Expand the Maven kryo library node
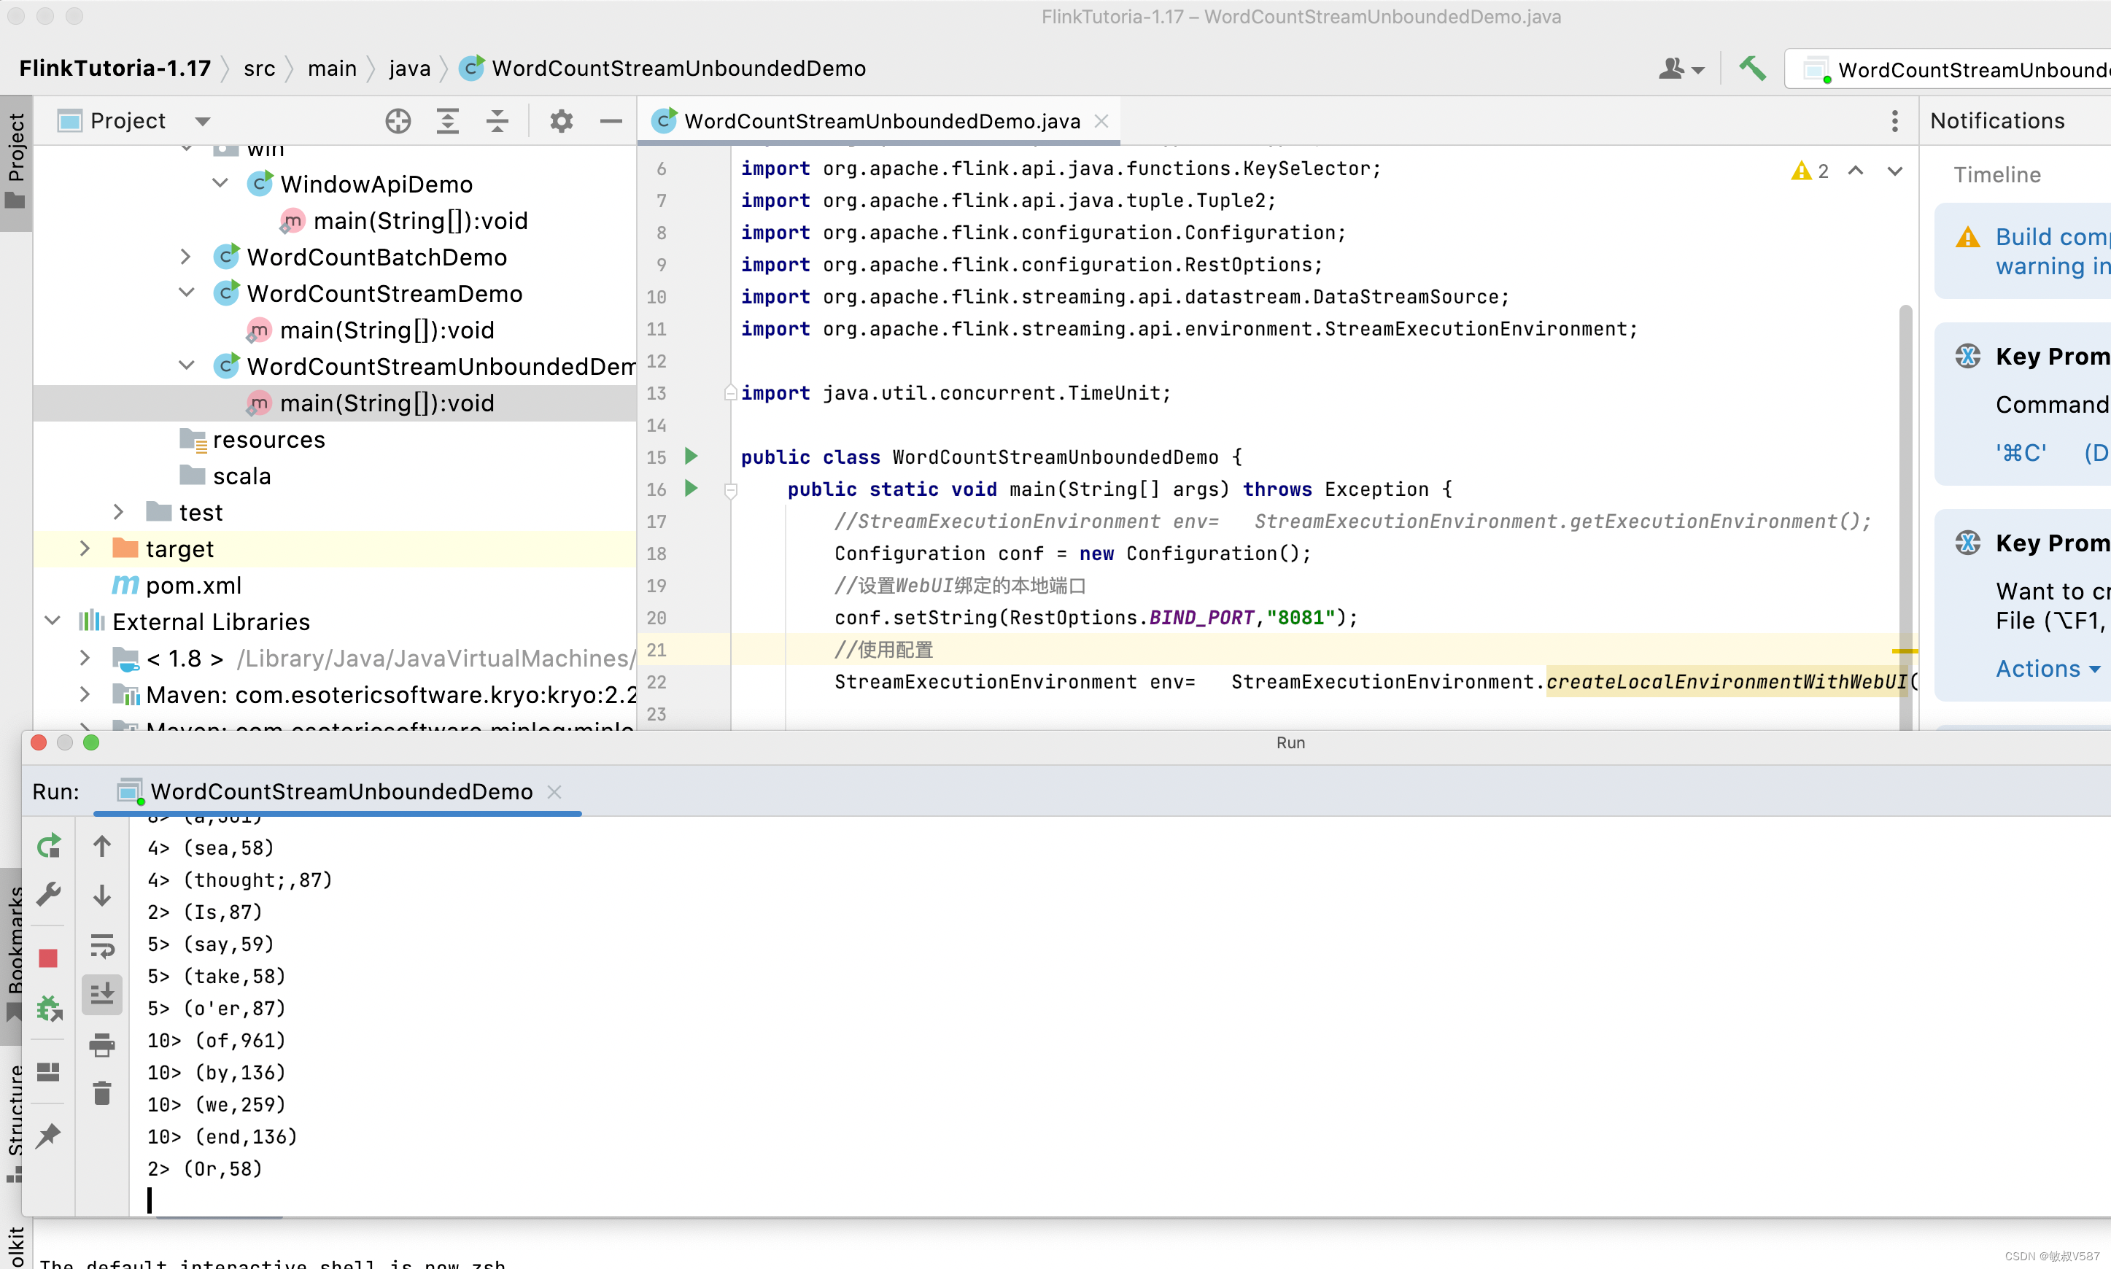This screenshot has width=2111, height=1269. click(x=85, y=694)
